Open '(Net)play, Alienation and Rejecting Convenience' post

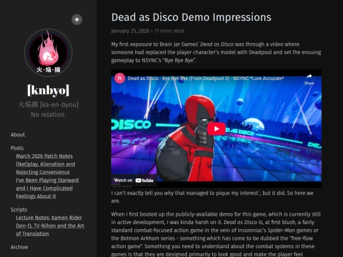coord(46,168)
